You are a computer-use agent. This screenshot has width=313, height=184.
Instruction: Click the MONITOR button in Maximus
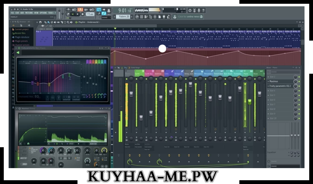coord(93,144)
